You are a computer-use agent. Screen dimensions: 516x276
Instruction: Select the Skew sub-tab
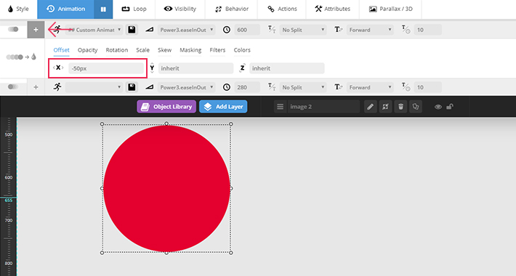(164, 50)
